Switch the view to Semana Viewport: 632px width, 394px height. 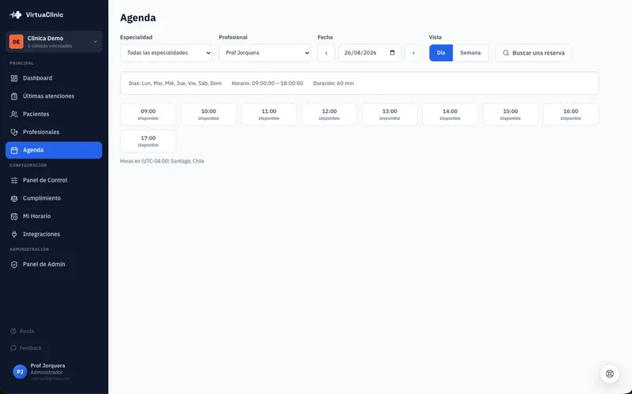(470, 53)
